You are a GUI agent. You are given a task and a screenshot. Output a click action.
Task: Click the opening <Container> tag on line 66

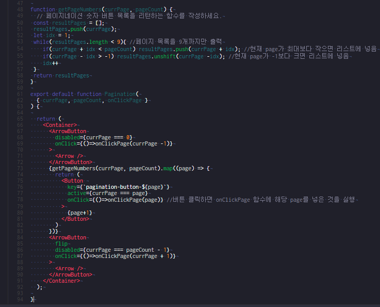pyautogui.click(x=60, y=125)
